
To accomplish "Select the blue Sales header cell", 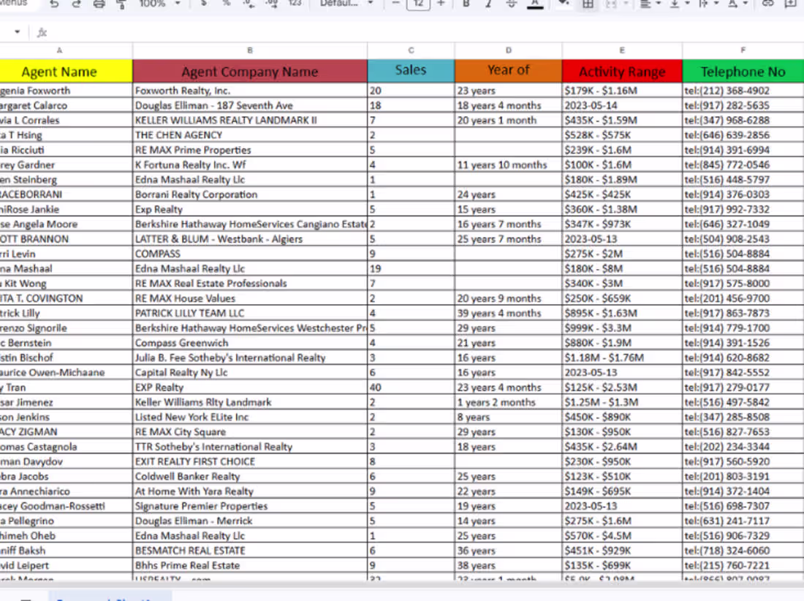I will click(x=411, y=71).
